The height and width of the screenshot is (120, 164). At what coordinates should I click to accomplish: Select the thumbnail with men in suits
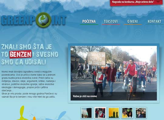click(141, 113)
